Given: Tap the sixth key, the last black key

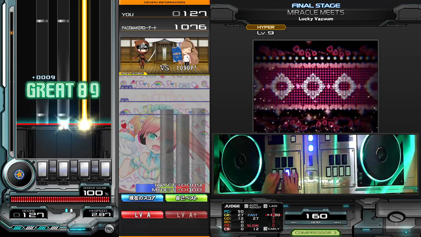Looking at the screenshot, I should coord(95,167).
